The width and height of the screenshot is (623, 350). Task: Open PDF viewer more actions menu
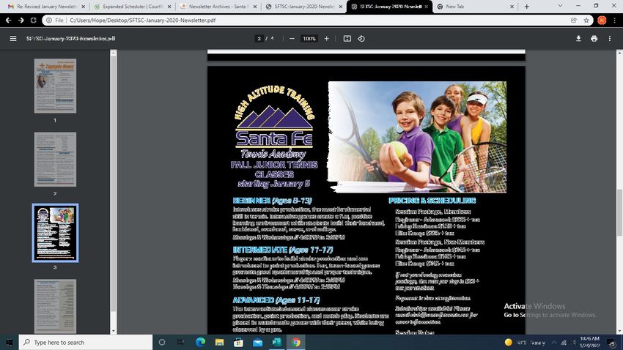(x=610, y=39)
